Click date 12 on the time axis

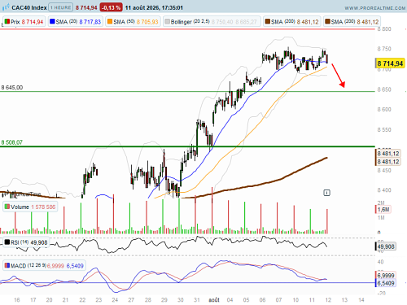coord(328,300)
